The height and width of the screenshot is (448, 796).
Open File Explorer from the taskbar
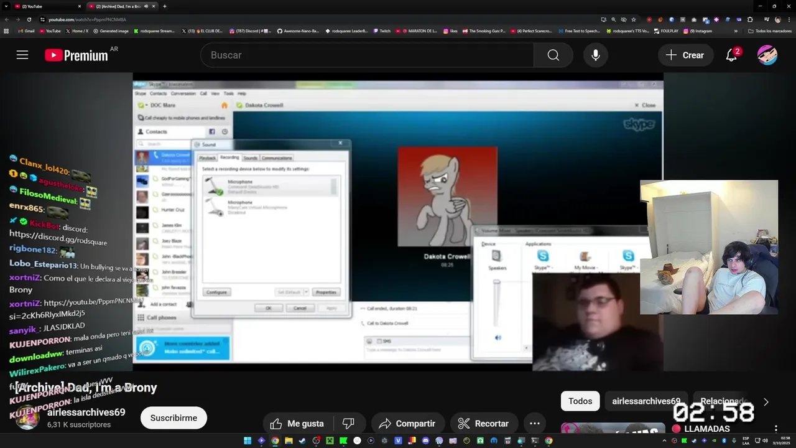(289, 441)
